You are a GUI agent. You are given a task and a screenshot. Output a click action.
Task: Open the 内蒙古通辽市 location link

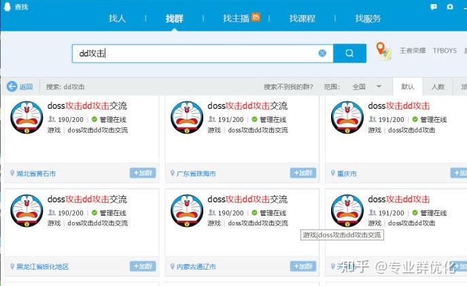tap(196, 267)
